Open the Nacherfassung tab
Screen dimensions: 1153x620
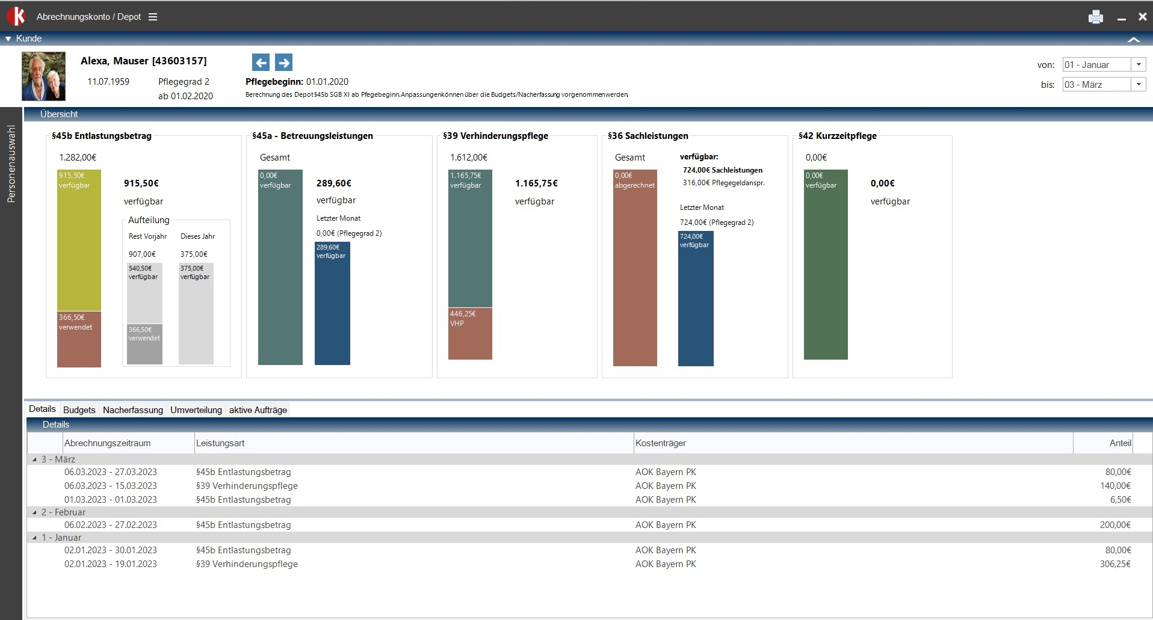133,410
